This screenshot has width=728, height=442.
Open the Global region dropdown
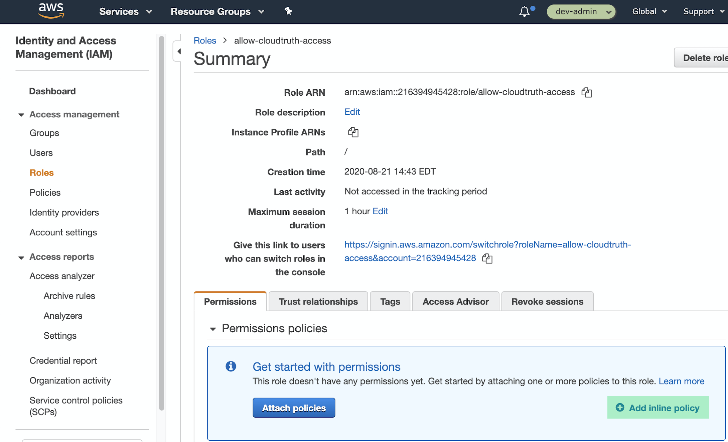point(649,12)
